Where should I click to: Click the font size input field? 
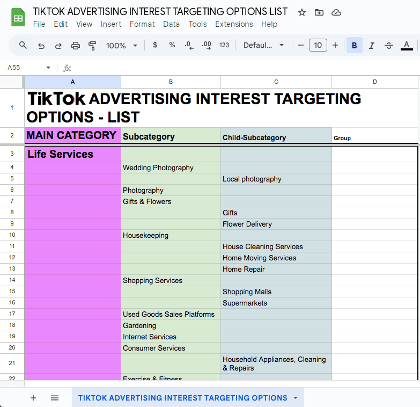tap(318, 45)
